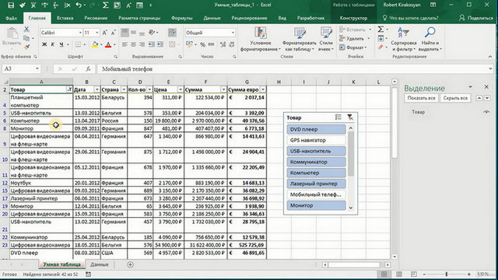Select GPS навигатор in slicer

317,140
